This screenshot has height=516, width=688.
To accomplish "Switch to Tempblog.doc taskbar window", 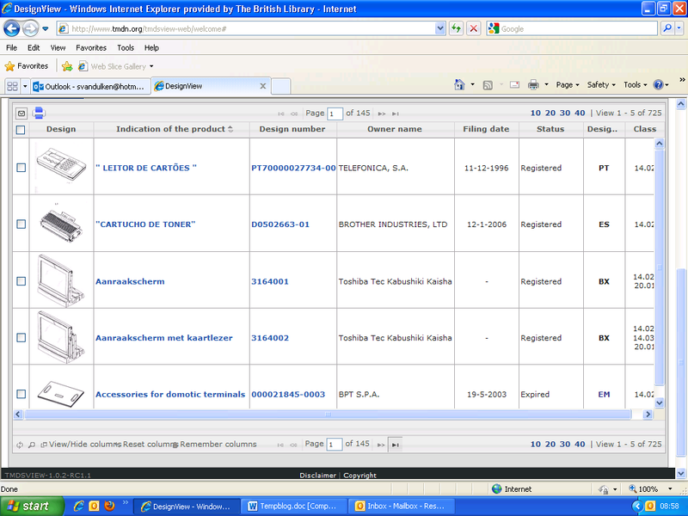I will (293, 507).
